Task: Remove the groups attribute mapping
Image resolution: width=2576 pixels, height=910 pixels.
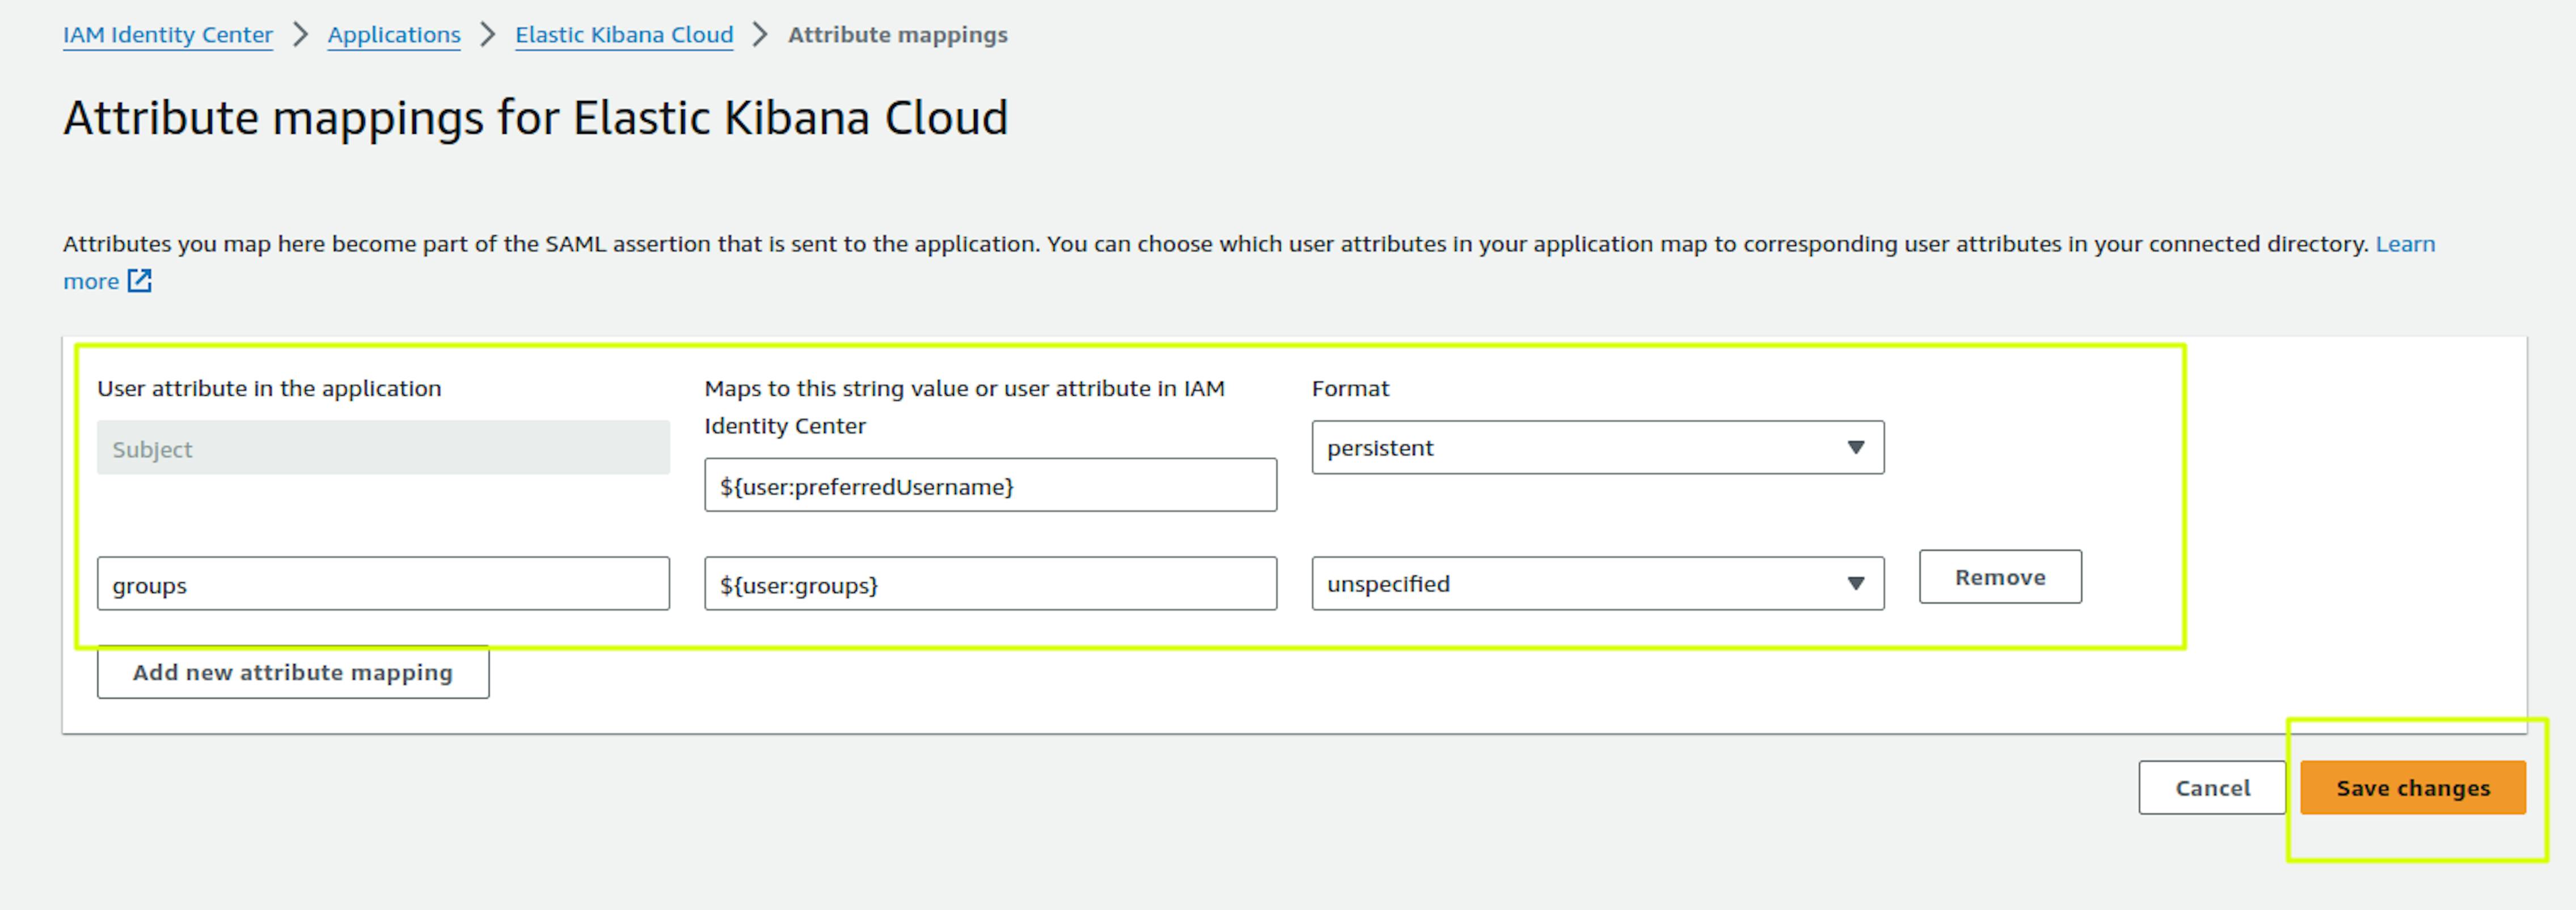Action: click(2000, 577)
